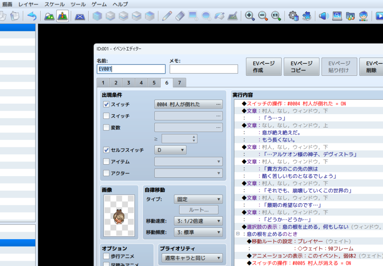Switch to event page tab 3
This screenshot has width=383, height=266.
tap(128, 83)
